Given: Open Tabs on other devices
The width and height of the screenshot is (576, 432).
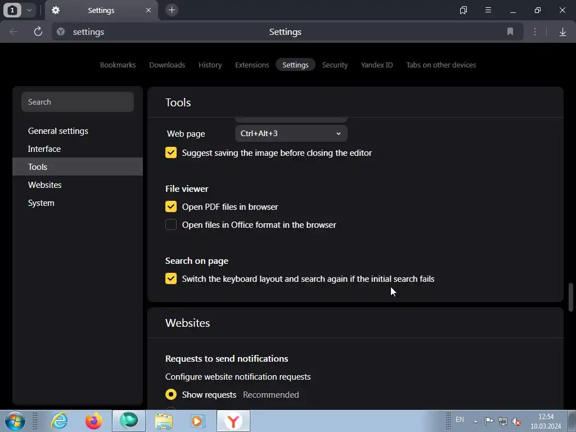Looking at the screenshot, I should (441, 65).
